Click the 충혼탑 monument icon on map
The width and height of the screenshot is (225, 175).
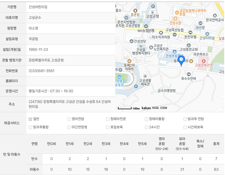click(x=135, y=10)
